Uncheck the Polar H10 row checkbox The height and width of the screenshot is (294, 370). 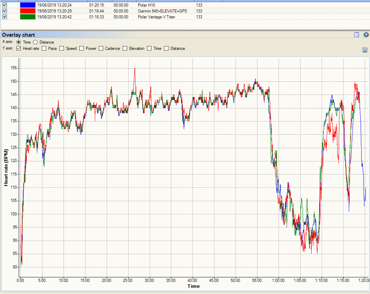tap(5, 5)
